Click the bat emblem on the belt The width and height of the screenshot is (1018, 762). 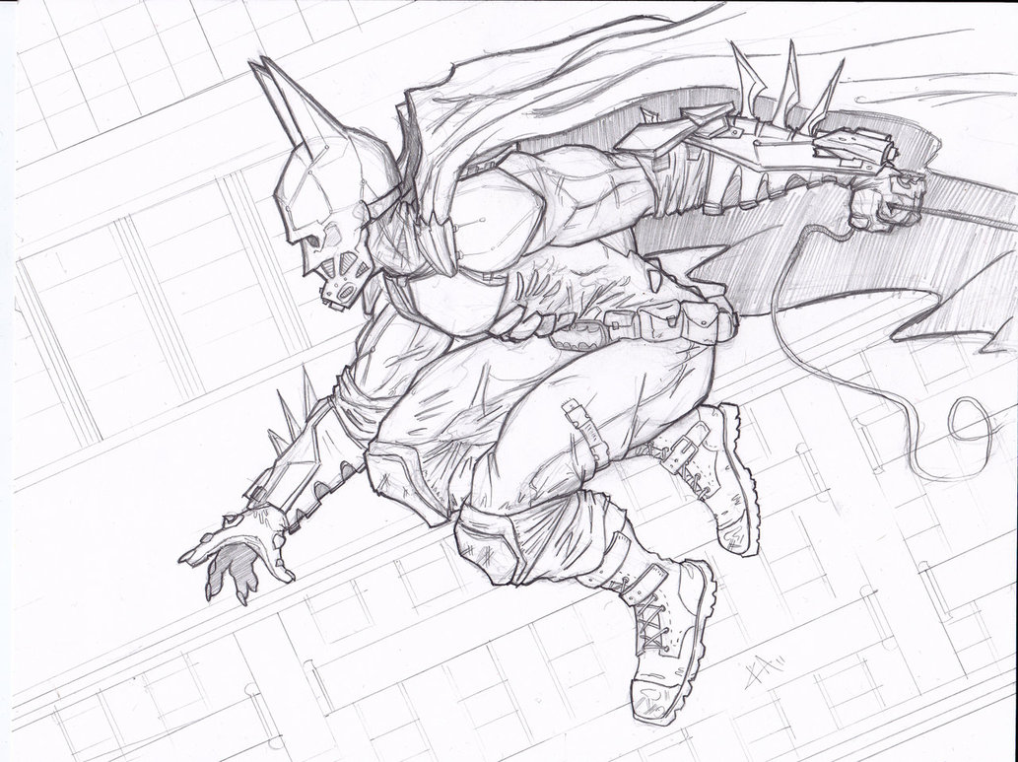tap(575, 335)
